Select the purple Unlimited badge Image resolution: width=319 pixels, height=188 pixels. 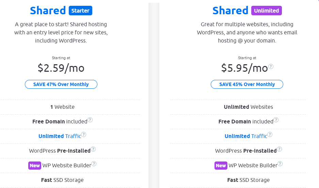click(267, 11)
